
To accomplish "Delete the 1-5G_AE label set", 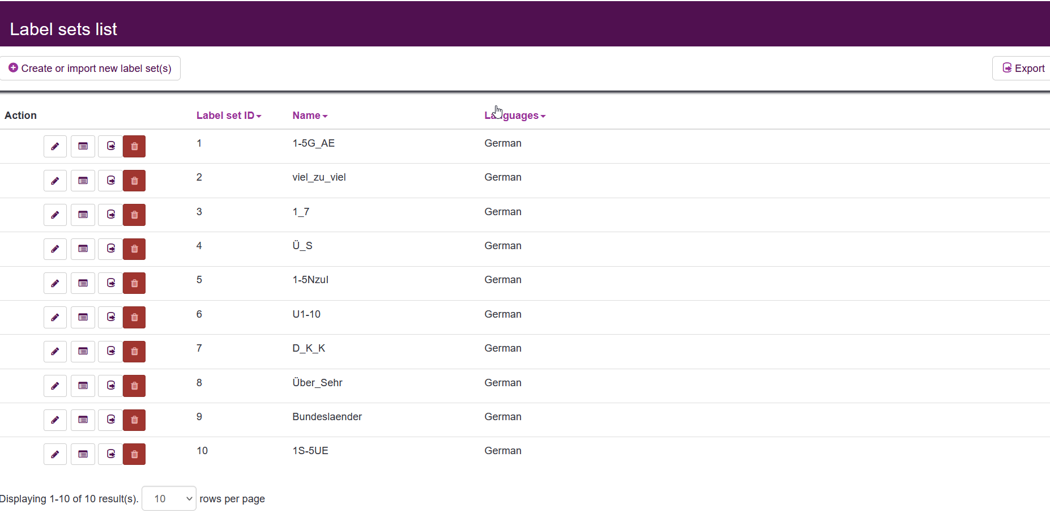I will click(134, 146).
